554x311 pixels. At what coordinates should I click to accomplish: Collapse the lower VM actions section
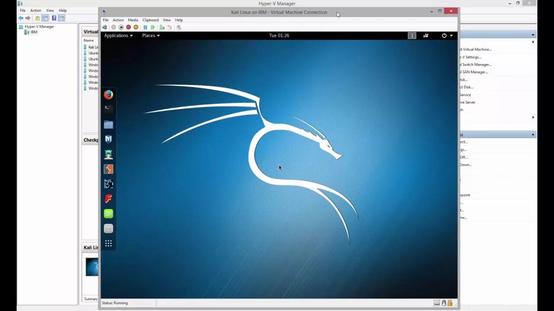click(533, 135)
